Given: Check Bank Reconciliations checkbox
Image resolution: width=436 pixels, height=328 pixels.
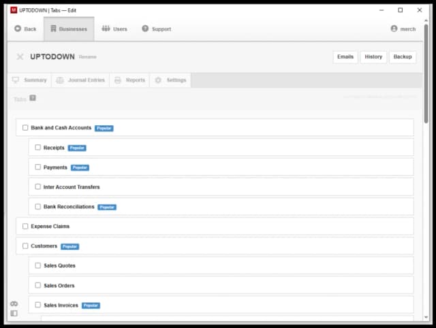Looking at the screenshot, I should click(x=38, y=207).
